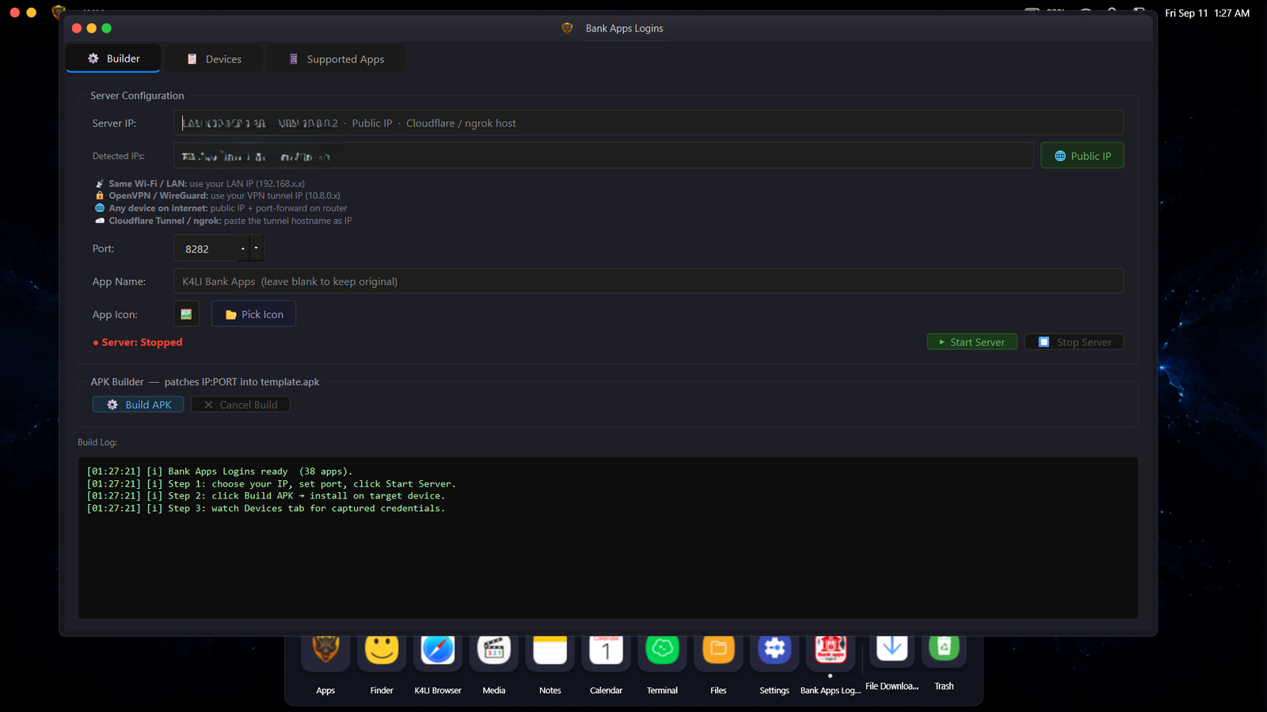Image resolution: width=1267 pixels, height=712 pixels.
Task: Focus the Server IP input field
Action: pos(648,123)
